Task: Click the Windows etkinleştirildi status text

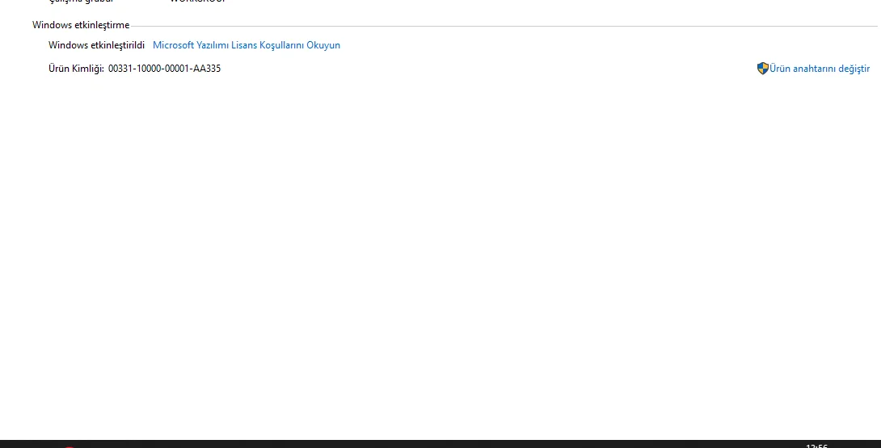Action: [96, 45]
